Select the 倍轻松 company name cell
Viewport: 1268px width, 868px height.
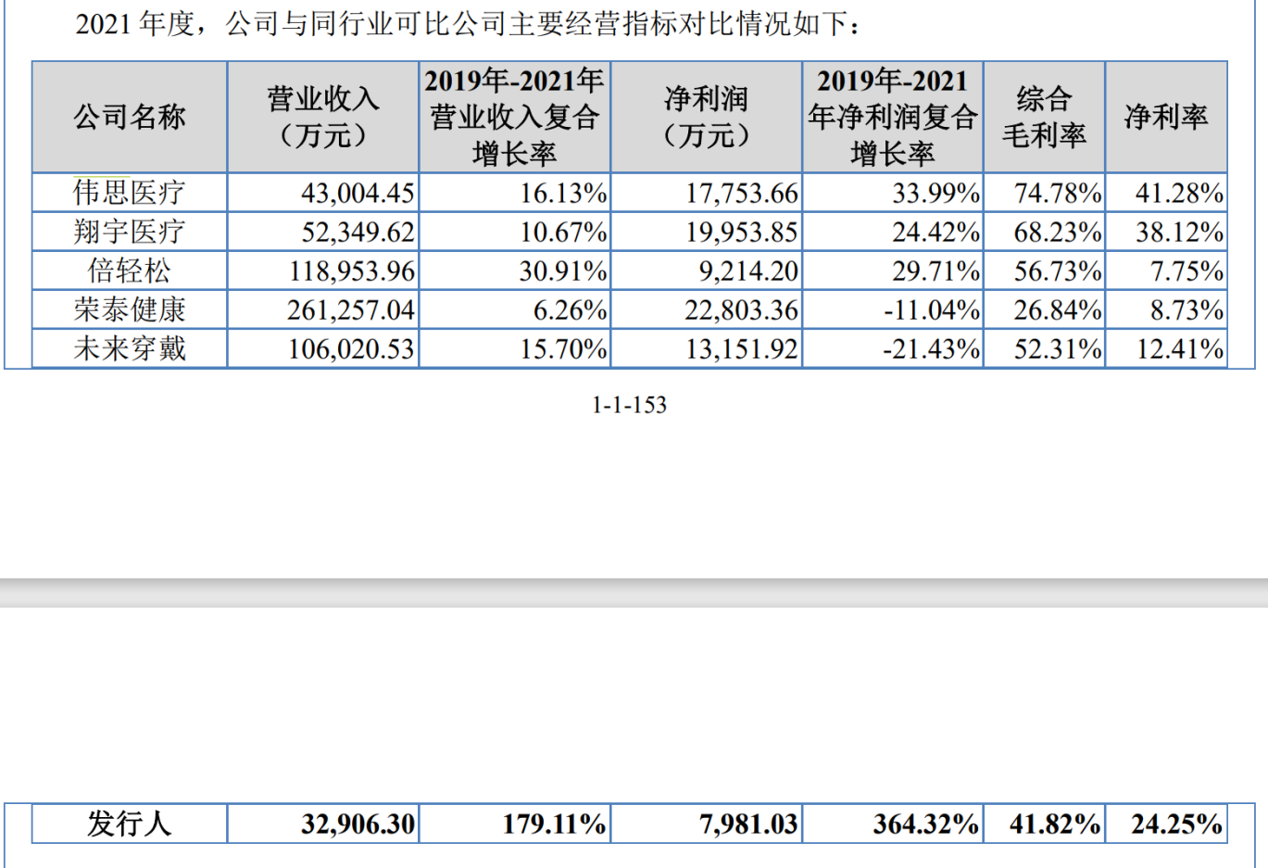(x=130, y=270)
